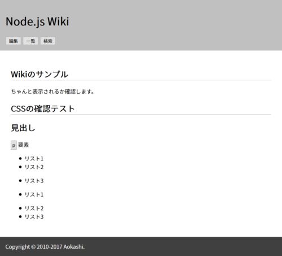The image size is (282, 256).
Task: Click the Node.js Wiki site title
Action: point(37,21)
